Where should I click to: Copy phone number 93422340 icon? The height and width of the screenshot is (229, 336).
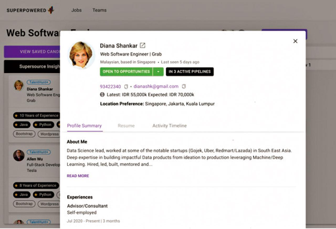click(x=126, y=86)
